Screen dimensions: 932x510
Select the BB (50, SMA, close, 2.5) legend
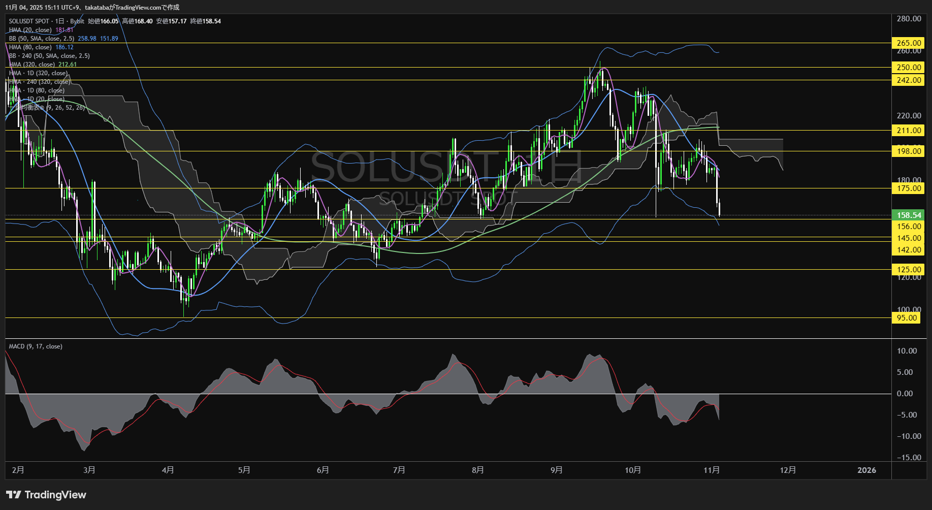tap(42, 39)
